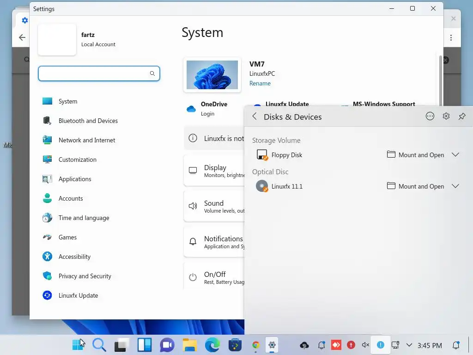Open Disks & Devices more options menu

pos(430,116)
